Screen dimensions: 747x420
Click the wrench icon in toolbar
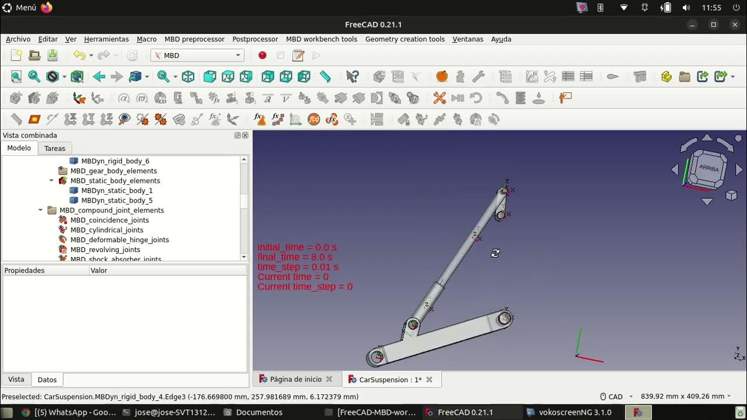point(478,76)
